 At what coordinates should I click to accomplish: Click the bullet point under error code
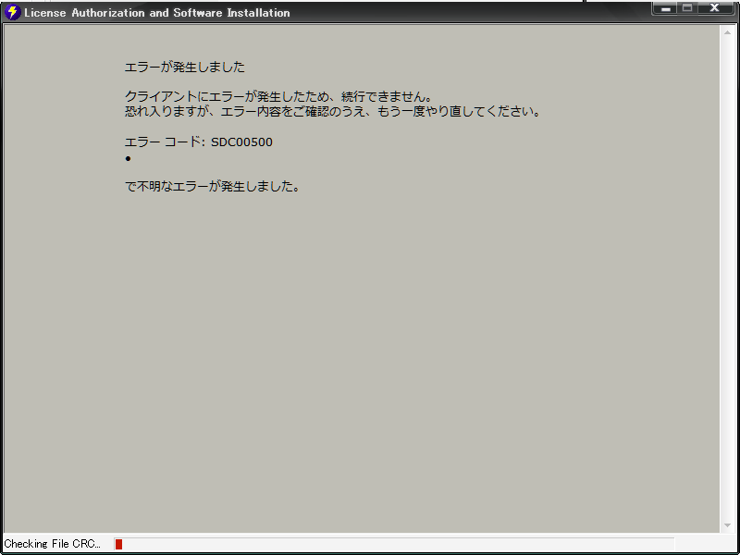(128, 158)
